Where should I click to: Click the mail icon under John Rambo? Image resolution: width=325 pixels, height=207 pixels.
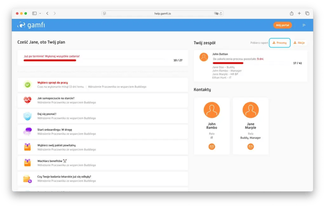(x=212, y=147)
